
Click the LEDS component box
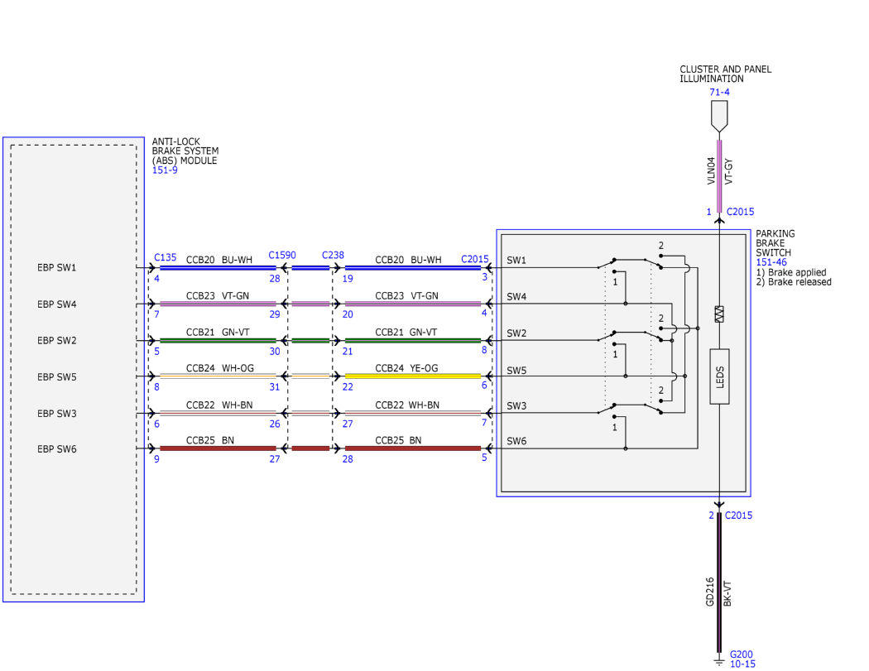pyautogui.click(x=719, y=376)
